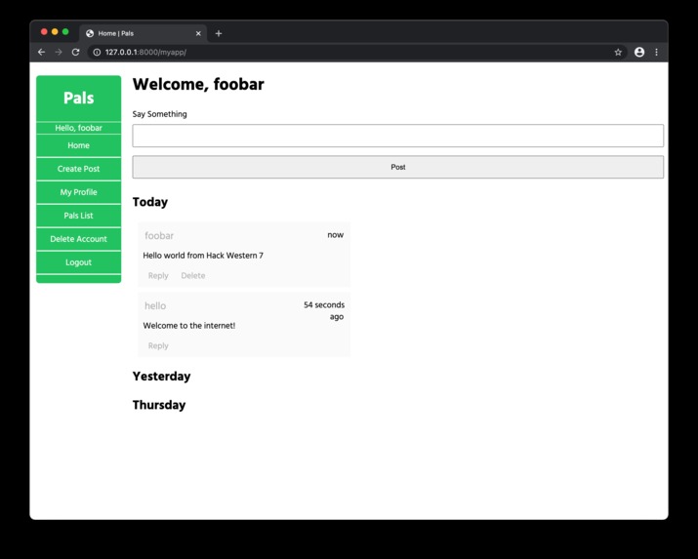Go back using the browser back arrow
Viewport: 698px width, 559px height.
[x=41, y=52]
